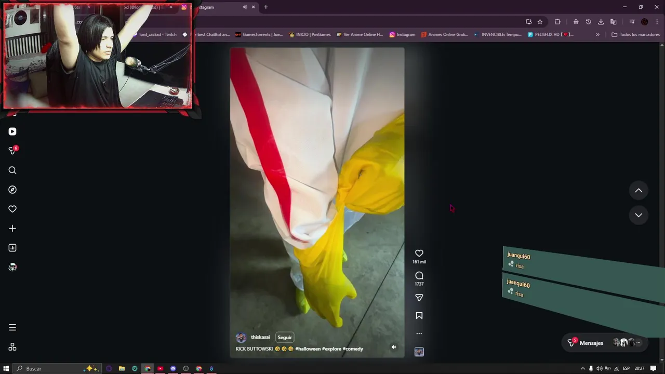Show hidden system tray icons
665x374 pixels.
[x=582, y=368]
